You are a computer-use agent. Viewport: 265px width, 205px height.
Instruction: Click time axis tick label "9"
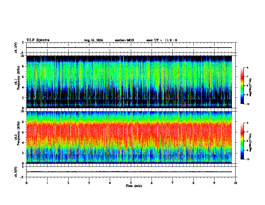pos(214,183)
